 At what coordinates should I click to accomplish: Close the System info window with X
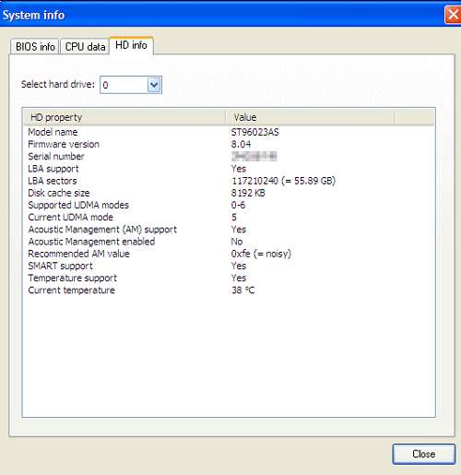pyautogui.click(x=453, y=15)
